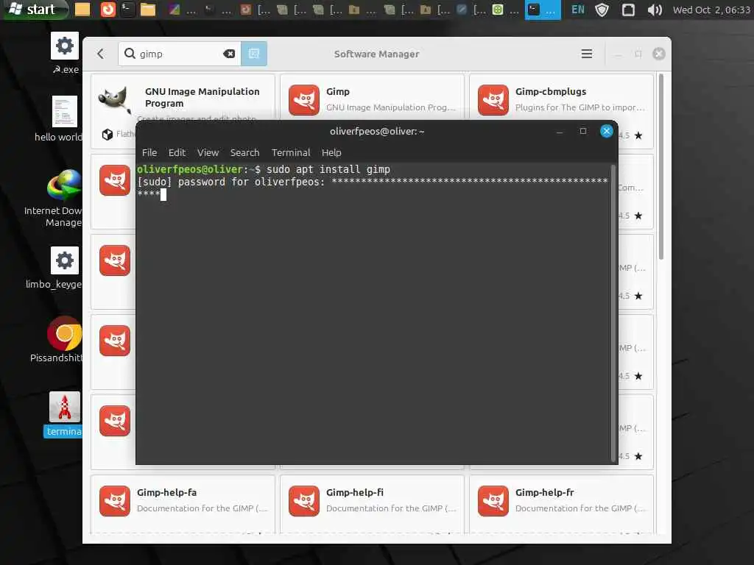Viewport: 754px width, 565px height.
Task: Open the shield security tray icon
Action: [602, 10]
